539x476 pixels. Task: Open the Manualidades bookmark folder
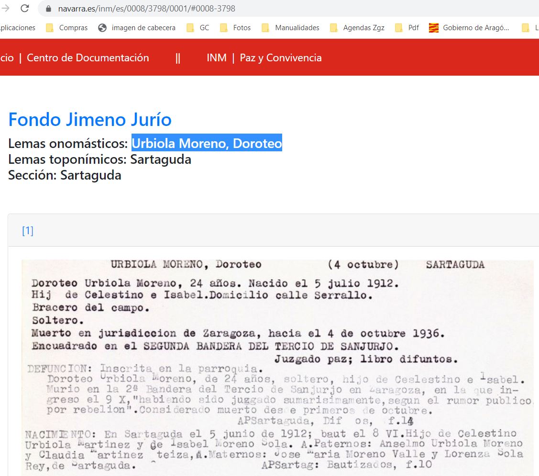291,28
